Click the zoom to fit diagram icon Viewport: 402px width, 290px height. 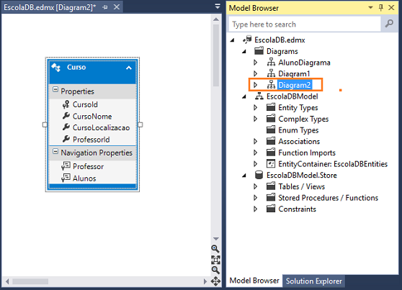point(215,260)
